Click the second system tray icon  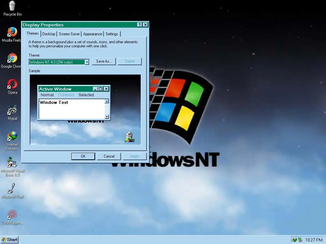coord(300,240)
